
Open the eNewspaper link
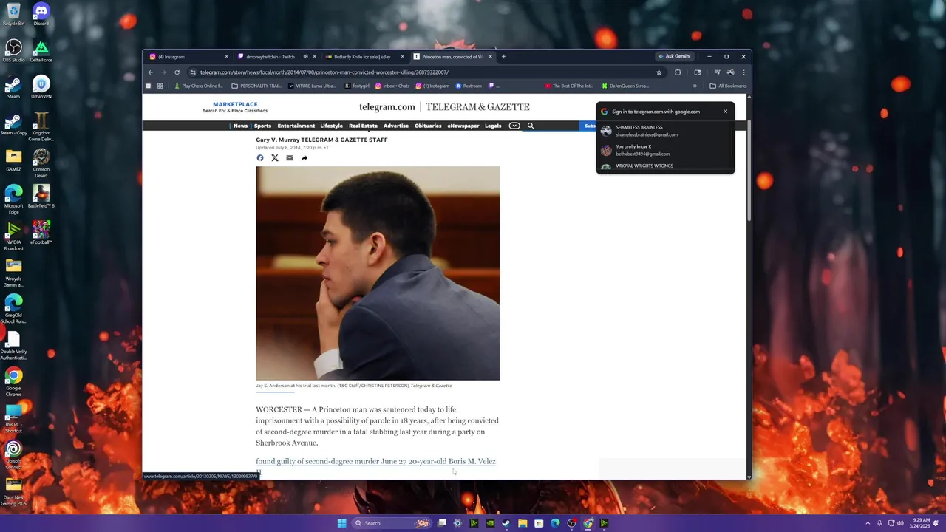tap(463, 126)
